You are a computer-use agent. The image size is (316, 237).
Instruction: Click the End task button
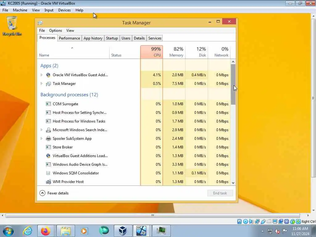click(220, 193)
